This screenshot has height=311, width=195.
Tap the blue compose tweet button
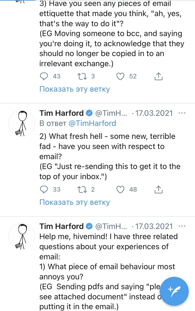[x=174, y=291]
